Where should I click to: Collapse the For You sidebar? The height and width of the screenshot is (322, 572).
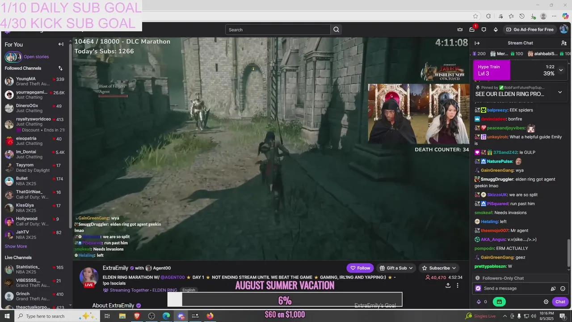(61, 44)
